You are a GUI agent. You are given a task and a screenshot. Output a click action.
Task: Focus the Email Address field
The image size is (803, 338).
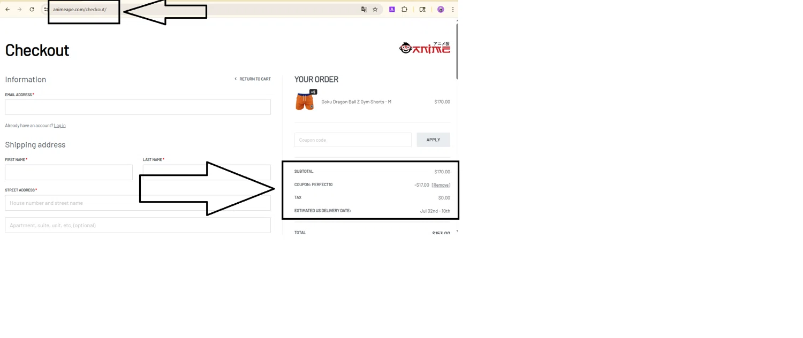(138, 107)
